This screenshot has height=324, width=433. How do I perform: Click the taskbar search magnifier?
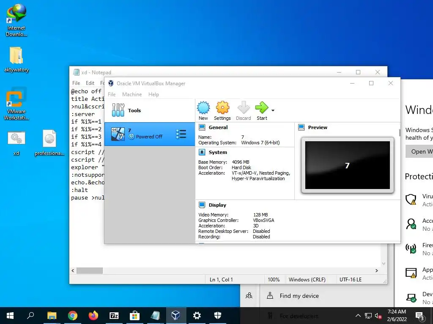[x=30, y=316]
